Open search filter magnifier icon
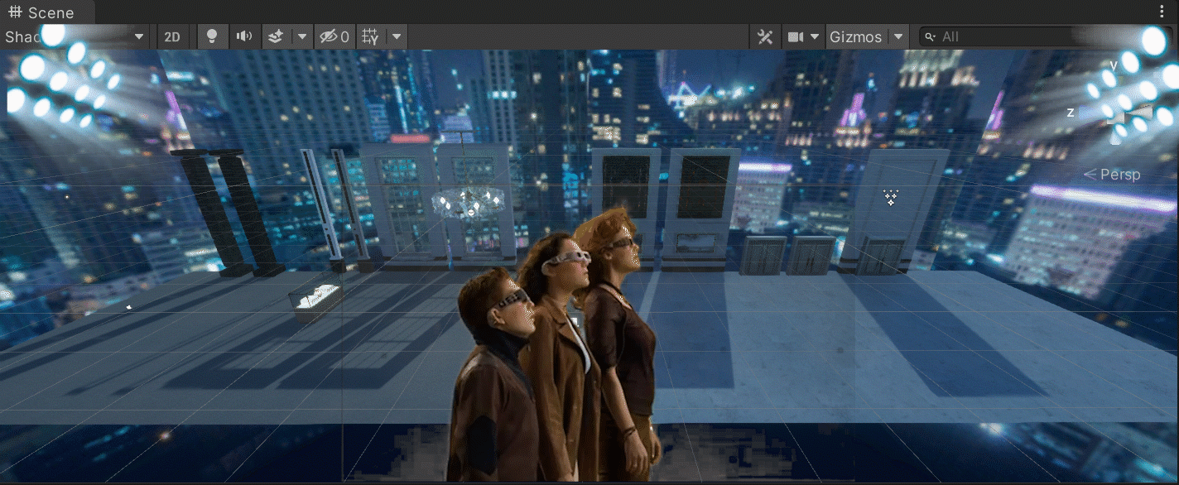This screenshot has height=485, width=1179. (x=931, y=36)
